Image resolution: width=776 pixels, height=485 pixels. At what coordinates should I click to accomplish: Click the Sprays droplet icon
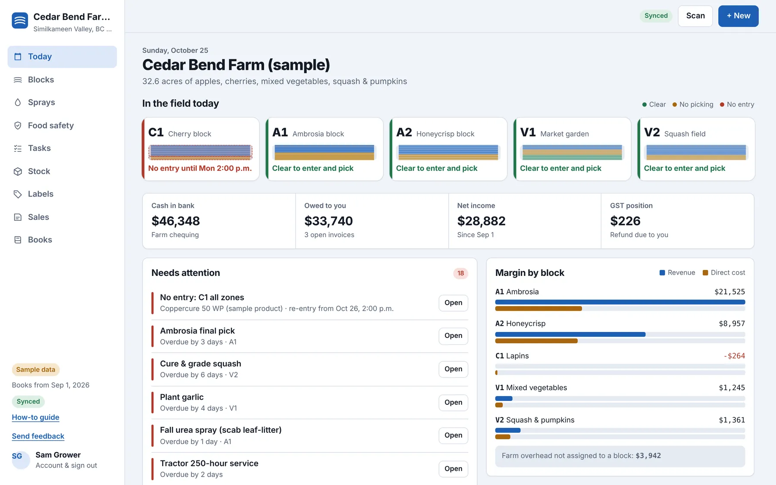pos(18,102)
